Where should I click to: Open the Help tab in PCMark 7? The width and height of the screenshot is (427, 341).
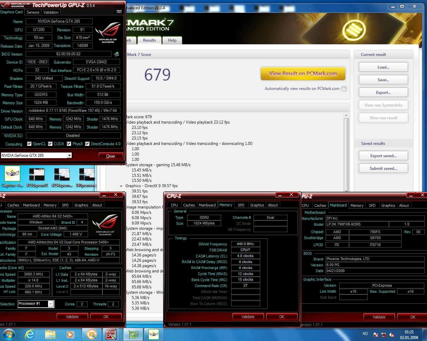pos(172,40)
